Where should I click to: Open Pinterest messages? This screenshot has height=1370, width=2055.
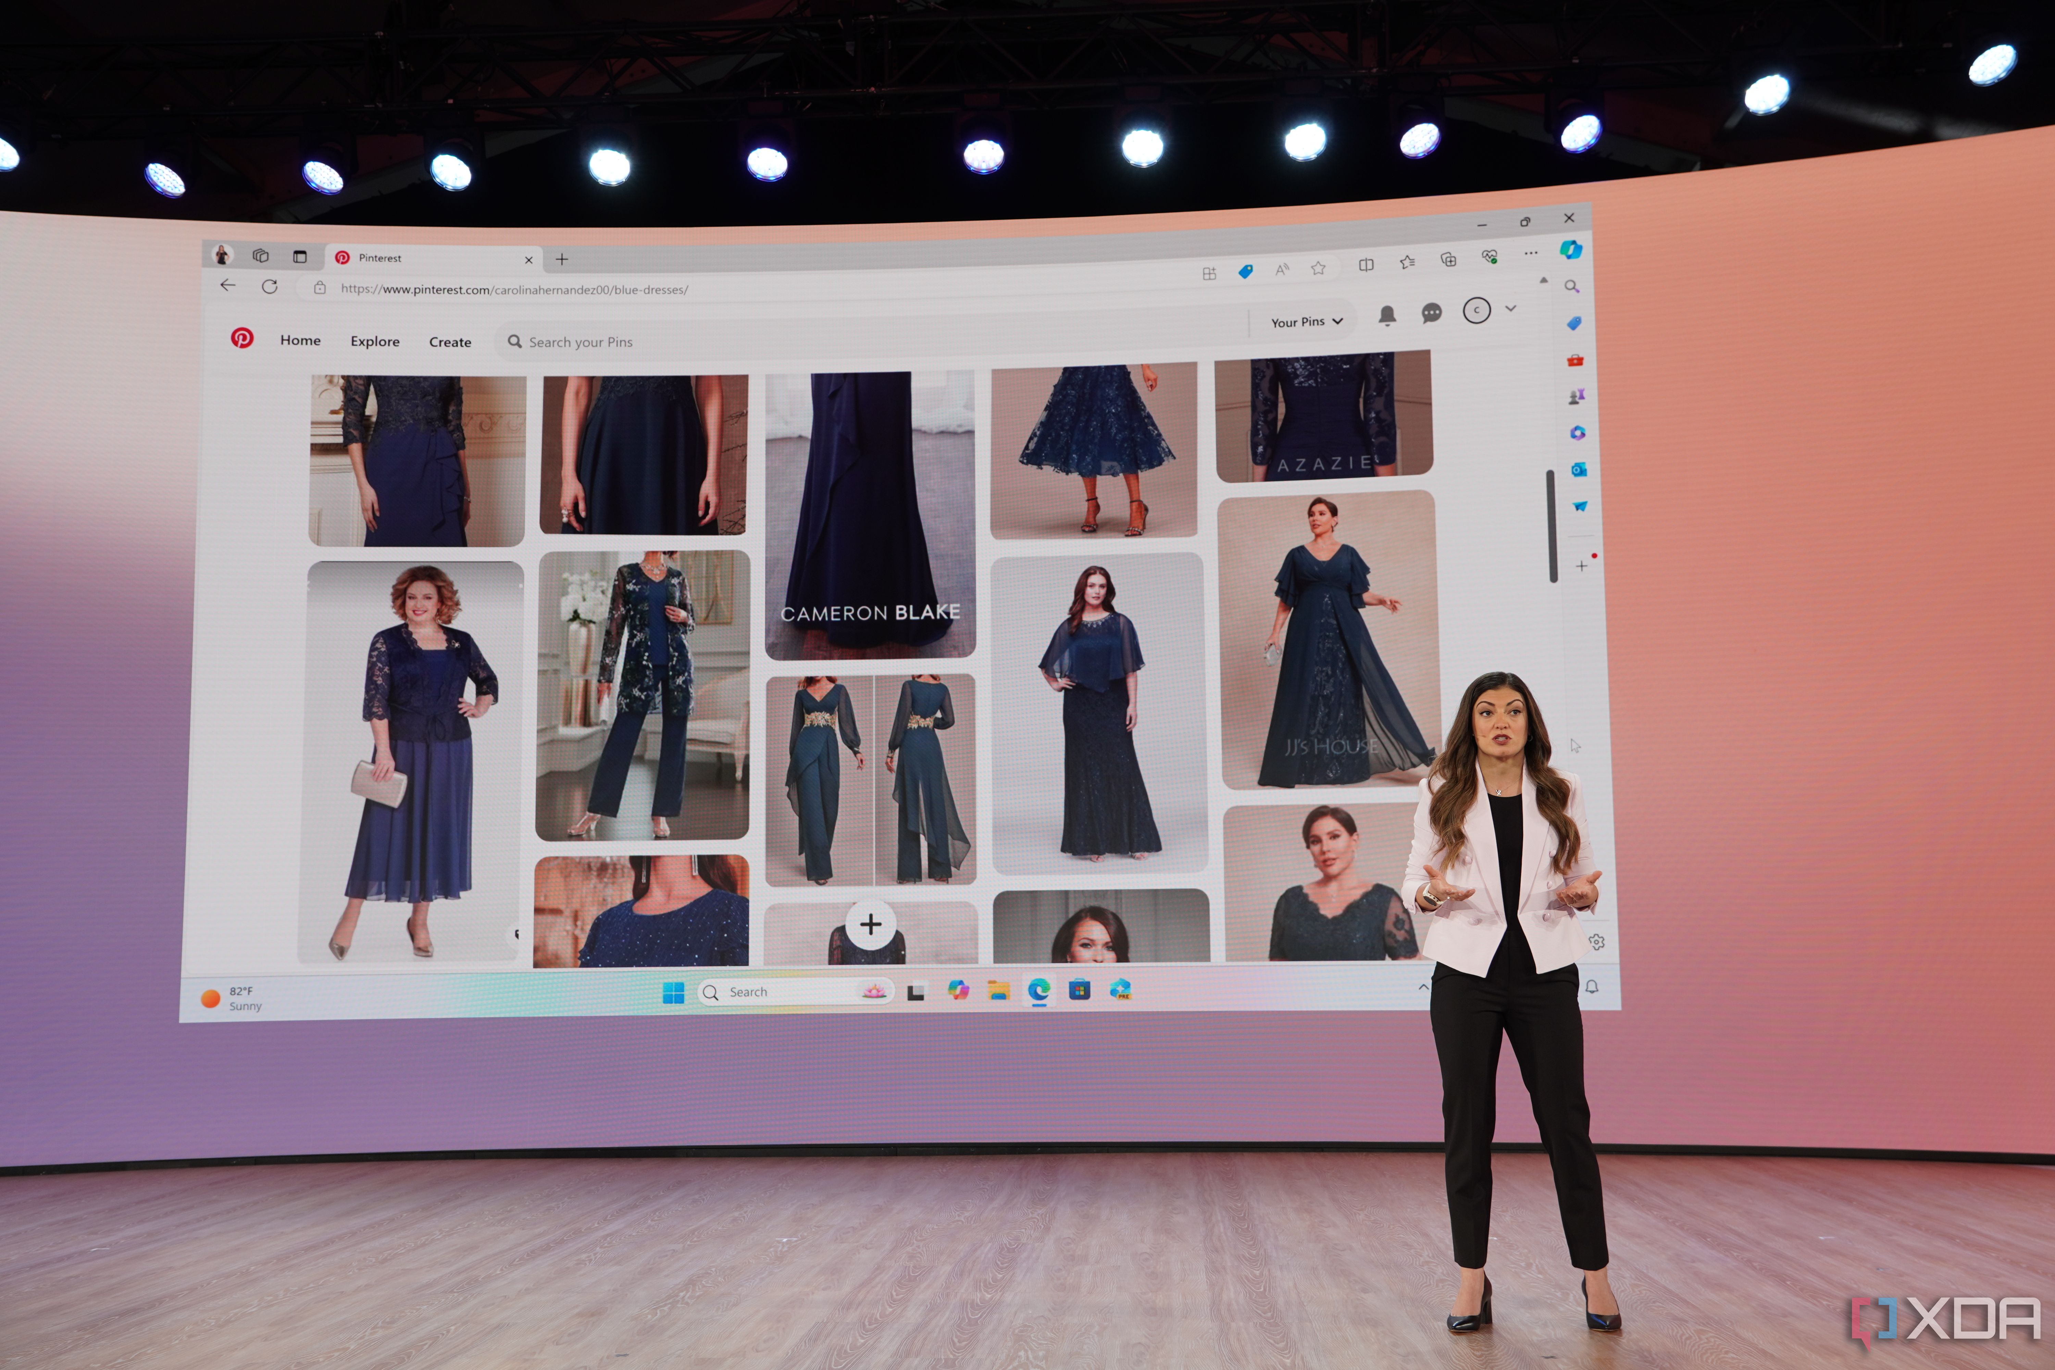pyautogui.click(x=1431, y=313)
